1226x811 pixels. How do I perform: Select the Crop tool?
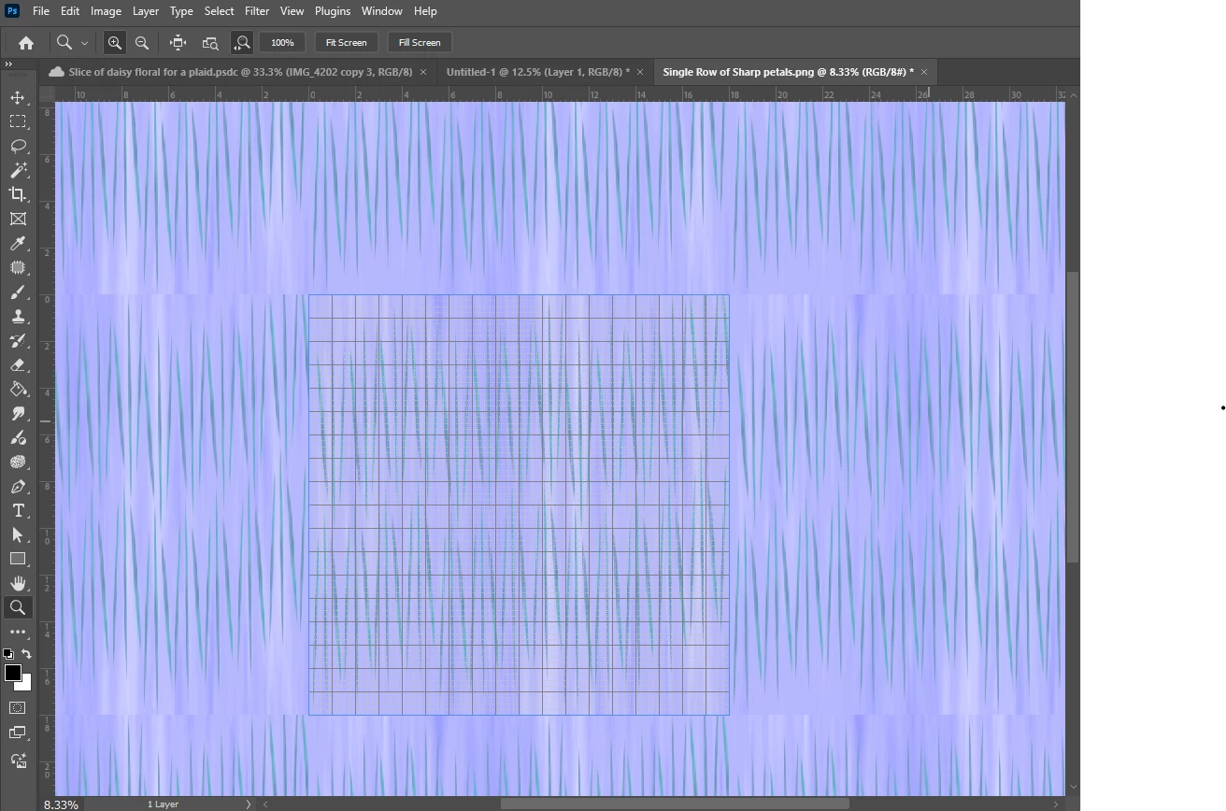[18, 194]
